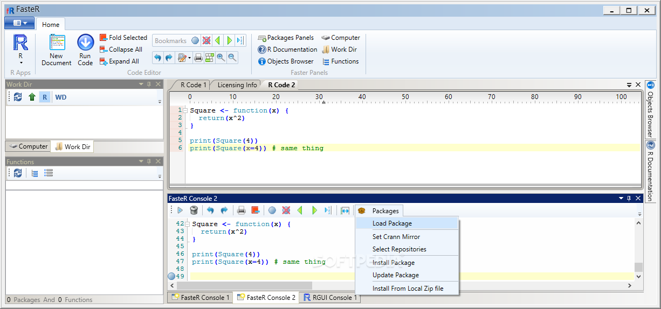Print from the FasteR Console toolbar
This screenshot has height=309, width=661.
pos(242,210)
